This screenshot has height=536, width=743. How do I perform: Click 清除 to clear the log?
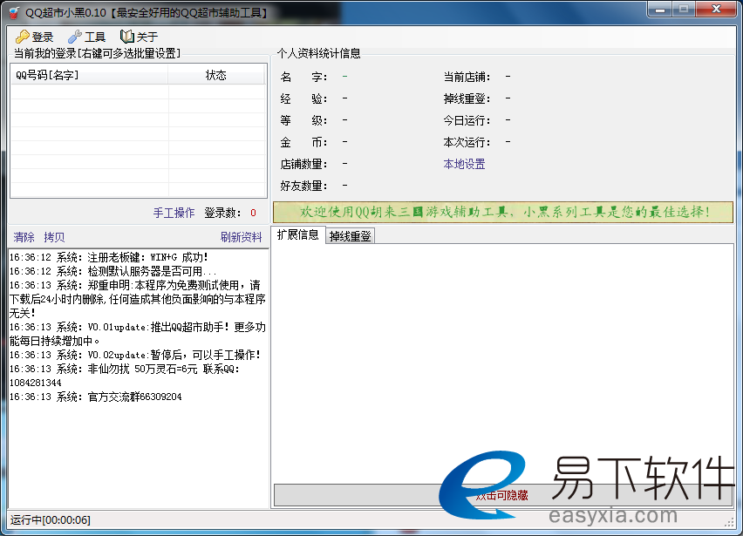pos(24,237)
